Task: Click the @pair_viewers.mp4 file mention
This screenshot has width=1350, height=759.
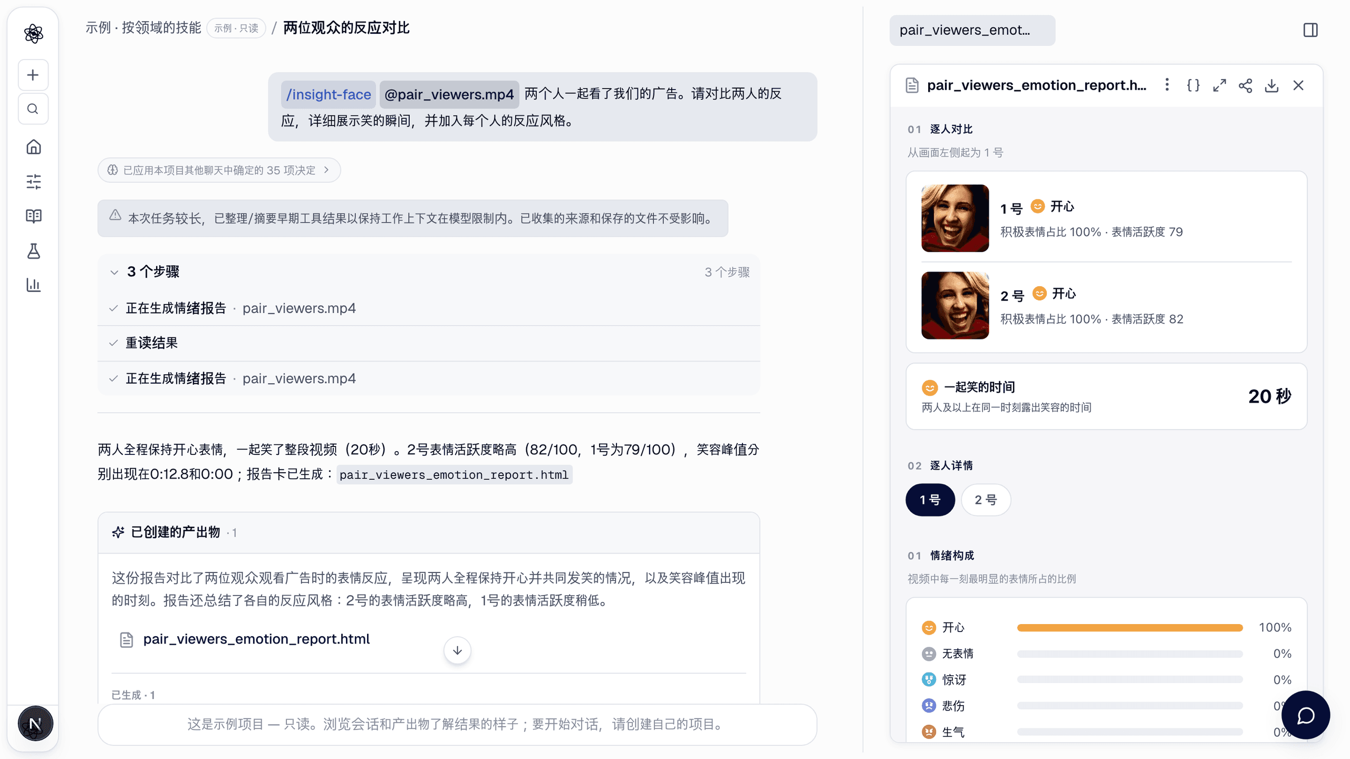Action: point(449,94)
